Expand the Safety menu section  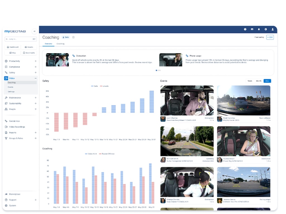pyautogui.click(x=35, y=72)
